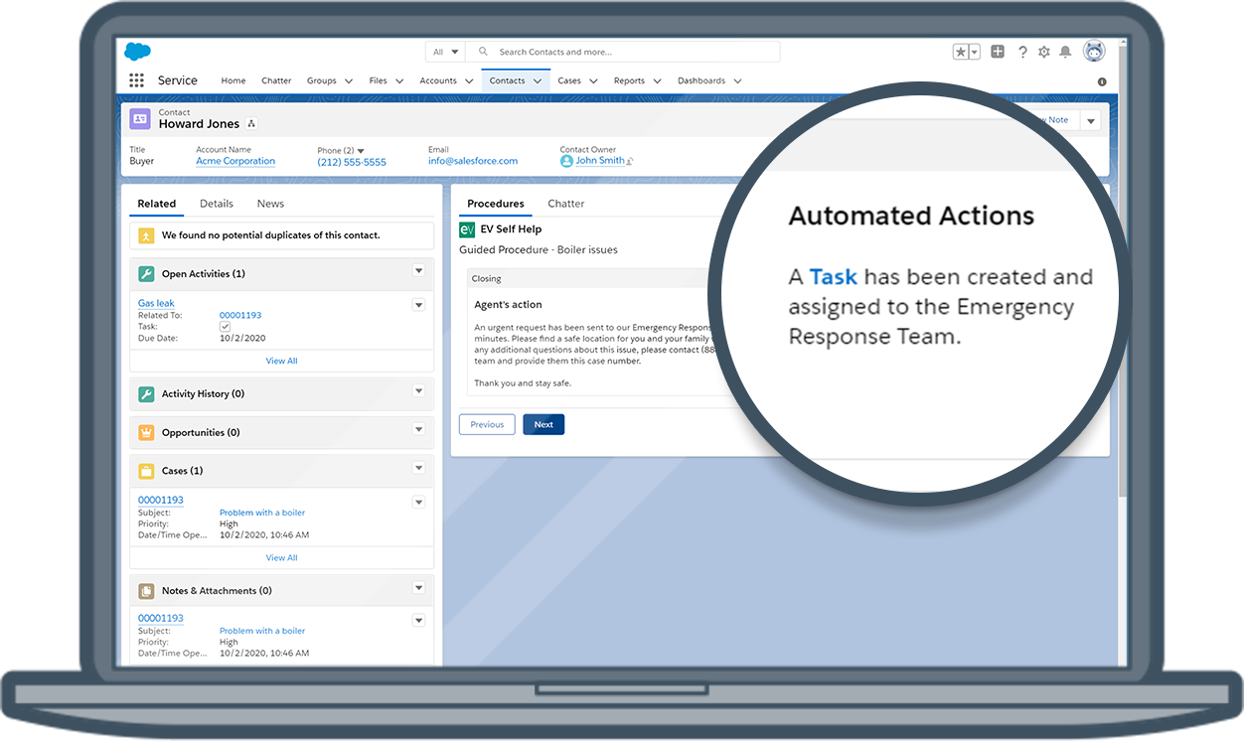The width and height of the screenshot is (1244, 741).
Task: Open the Phone (2) dropdown arrow
Action: tap(361, 151)
